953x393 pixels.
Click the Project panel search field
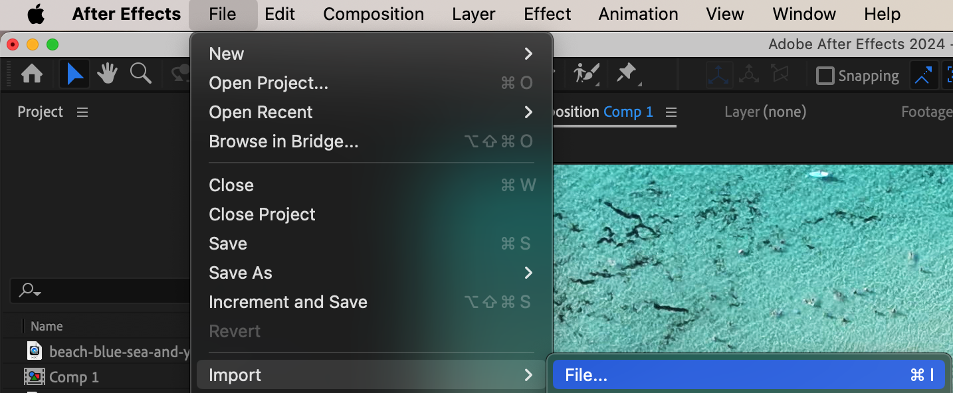(100, 290)
